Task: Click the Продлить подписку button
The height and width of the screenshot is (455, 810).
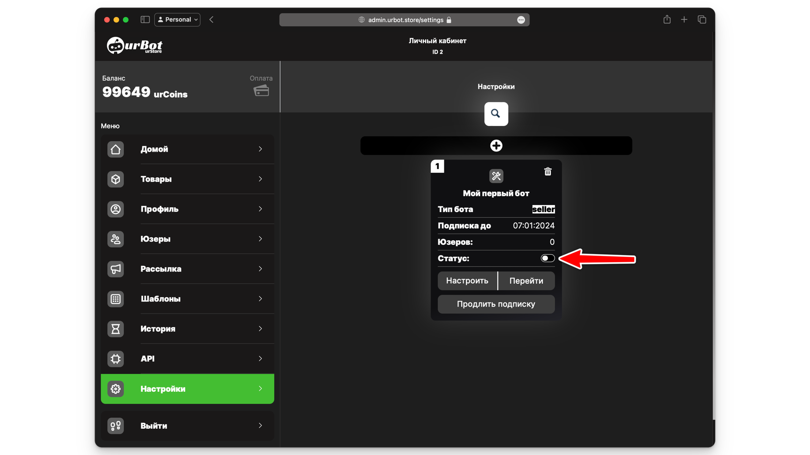Action: 496,304
